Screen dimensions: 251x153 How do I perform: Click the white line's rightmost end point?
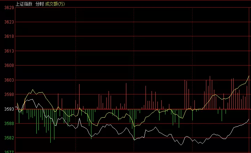coord(249,119)
